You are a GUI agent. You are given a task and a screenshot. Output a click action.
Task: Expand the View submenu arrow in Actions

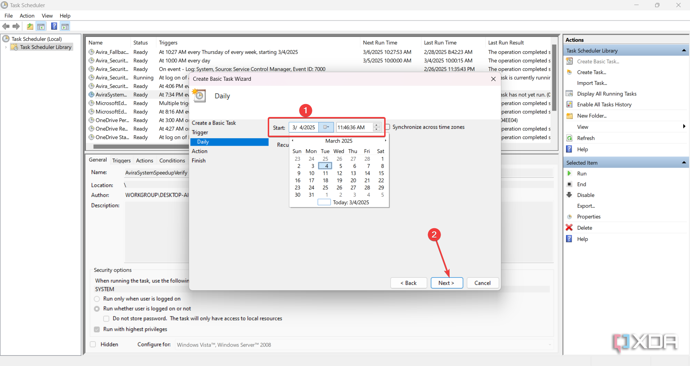684,126
